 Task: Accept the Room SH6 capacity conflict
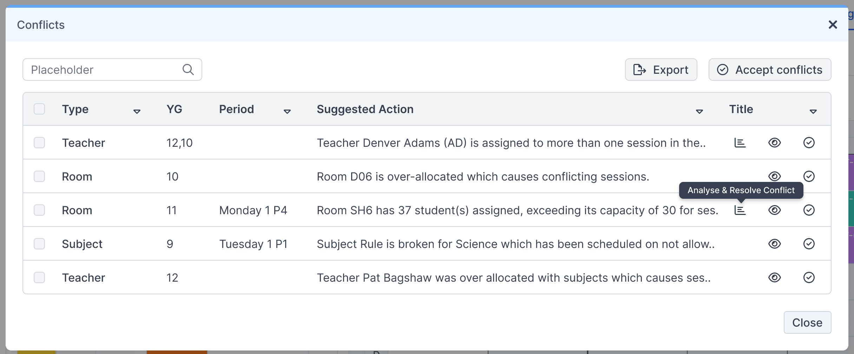coord(809,210)
